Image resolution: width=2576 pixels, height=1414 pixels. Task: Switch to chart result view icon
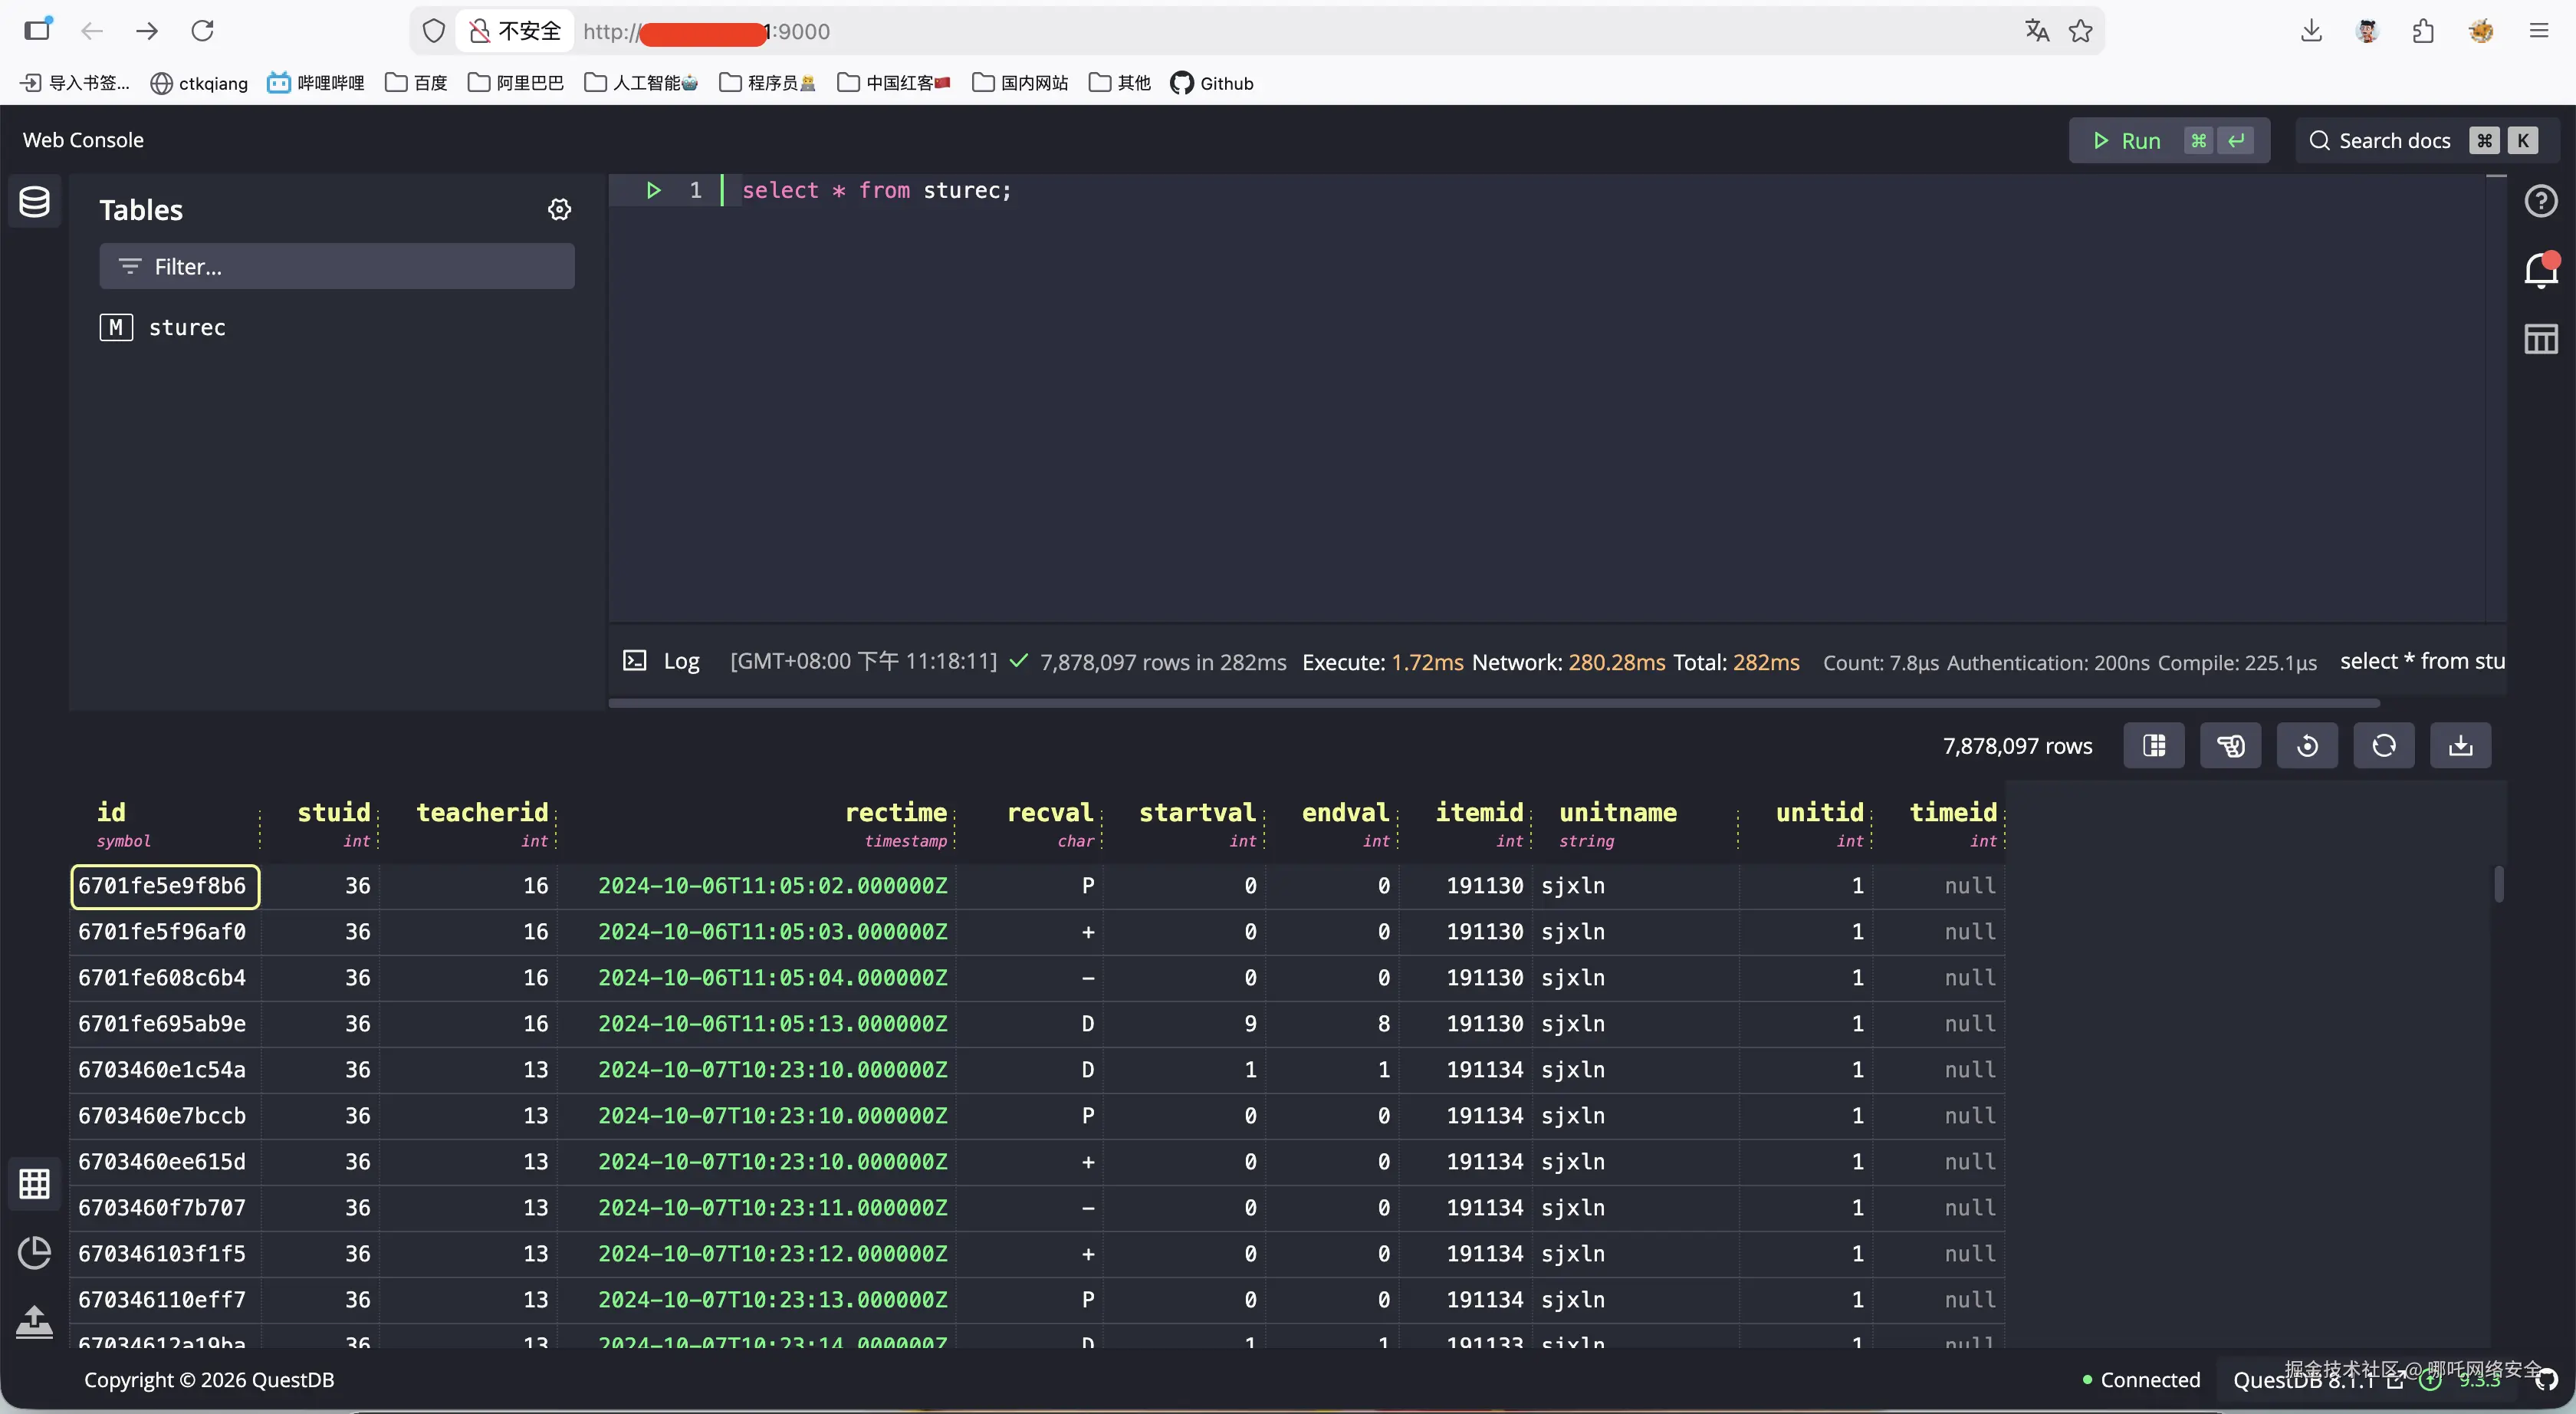[x=35, y=1253]
